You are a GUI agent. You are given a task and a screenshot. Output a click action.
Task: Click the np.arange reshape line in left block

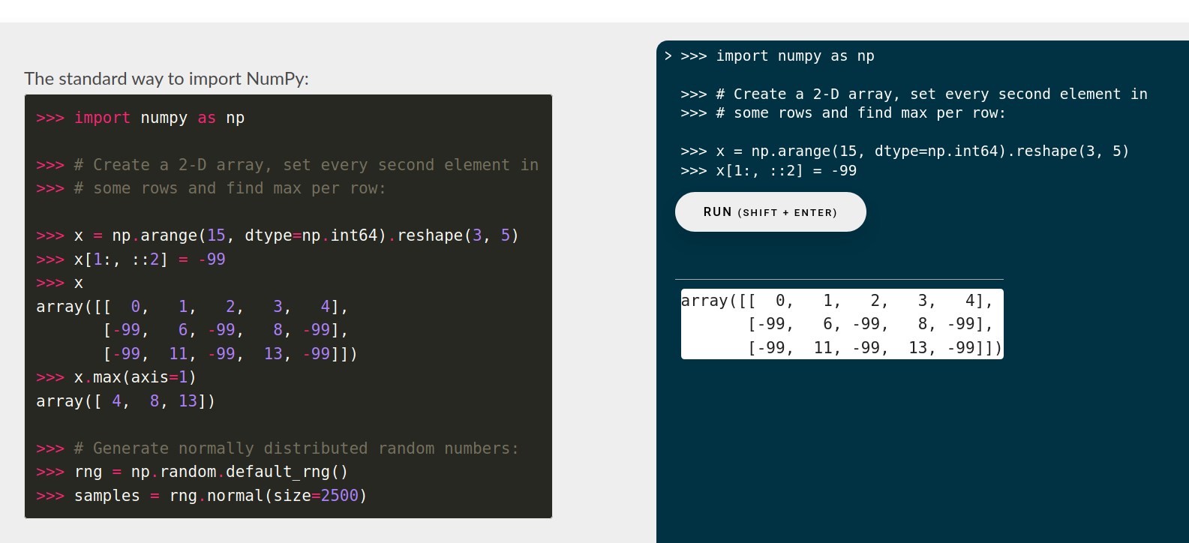point(277,235)
